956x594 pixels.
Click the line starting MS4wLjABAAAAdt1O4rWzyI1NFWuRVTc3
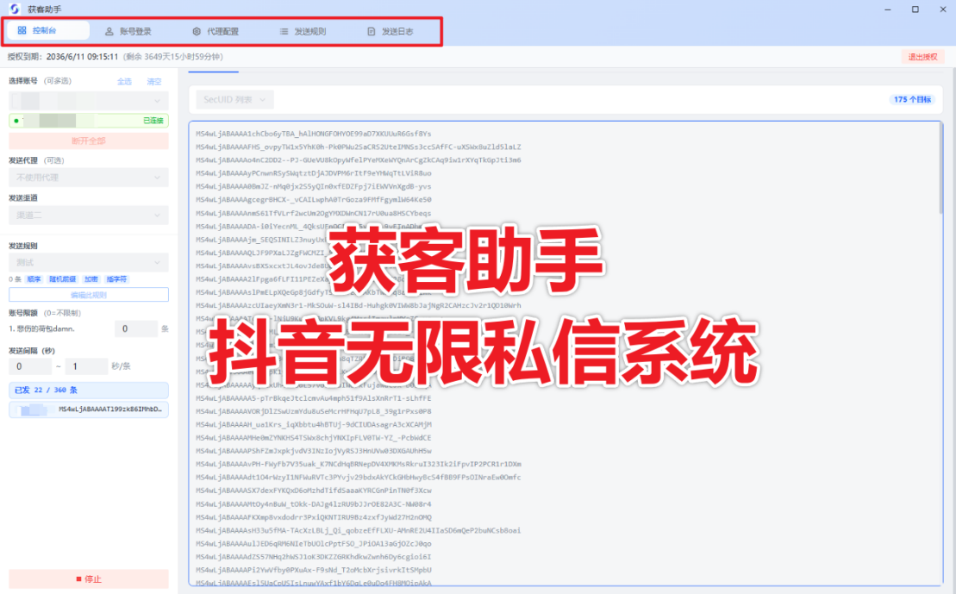pyautogui.click(x=359, y=478)
